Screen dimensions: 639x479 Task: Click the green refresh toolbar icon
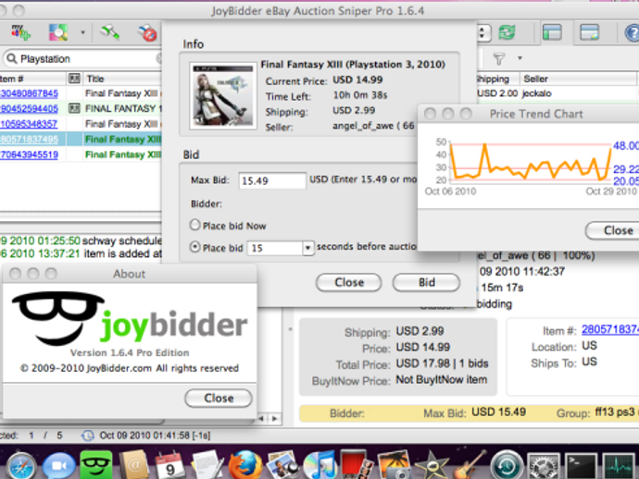507,32
